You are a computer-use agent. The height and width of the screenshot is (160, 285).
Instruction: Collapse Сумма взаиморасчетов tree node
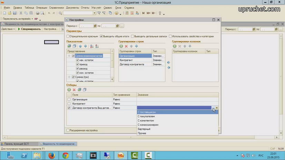click(69, 56)
